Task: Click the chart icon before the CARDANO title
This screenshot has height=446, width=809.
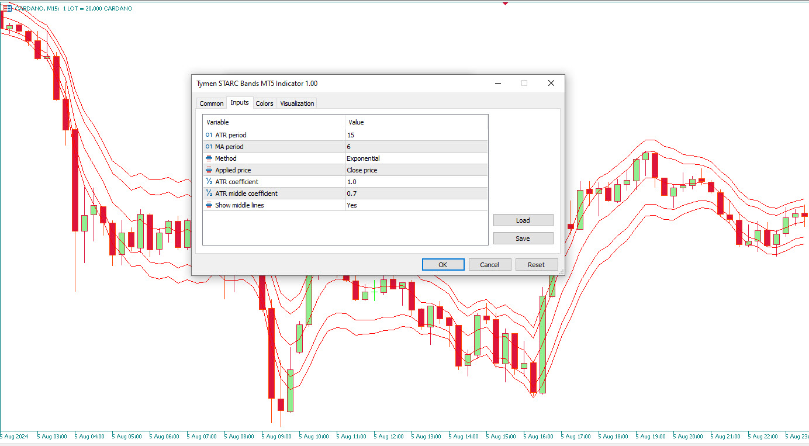Action: click(7, 8)
